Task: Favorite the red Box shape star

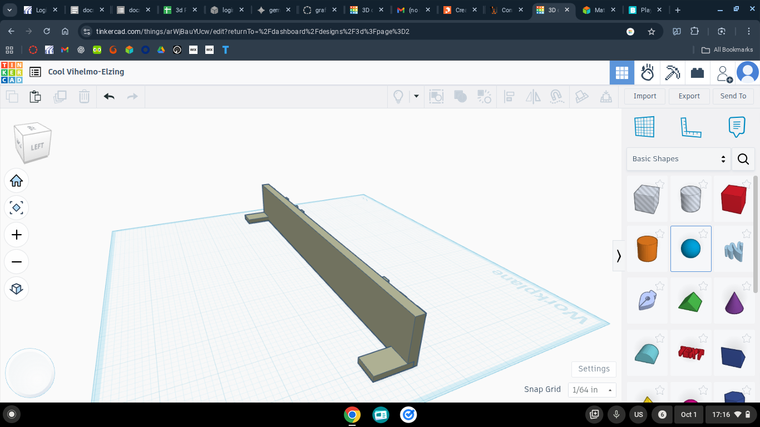Action: tap(746, 184)
